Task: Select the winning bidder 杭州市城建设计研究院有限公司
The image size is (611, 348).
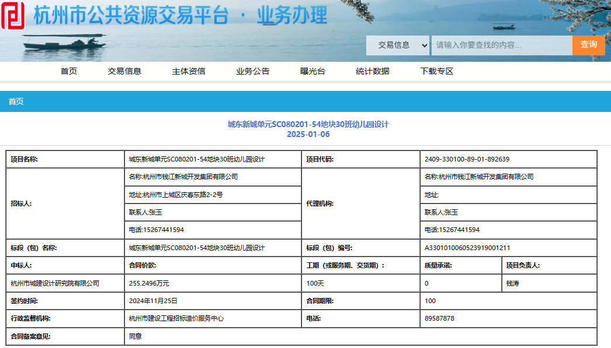Action: [55, 283]
